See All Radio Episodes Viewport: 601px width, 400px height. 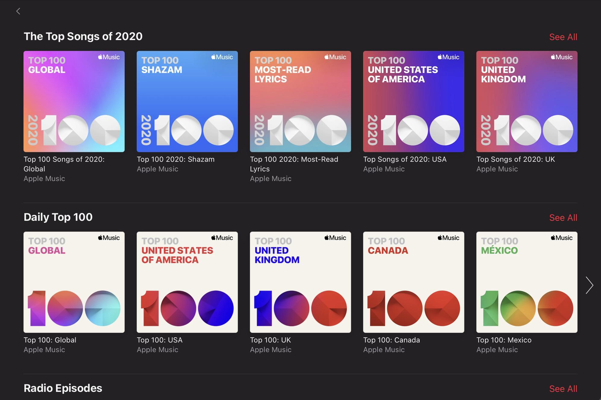tap(563, 389)
